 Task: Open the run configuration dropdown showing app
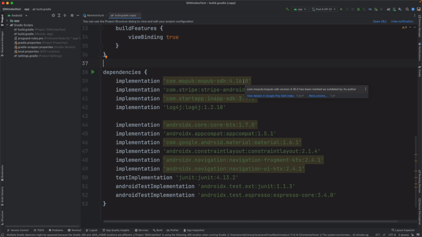pos(300,9)
